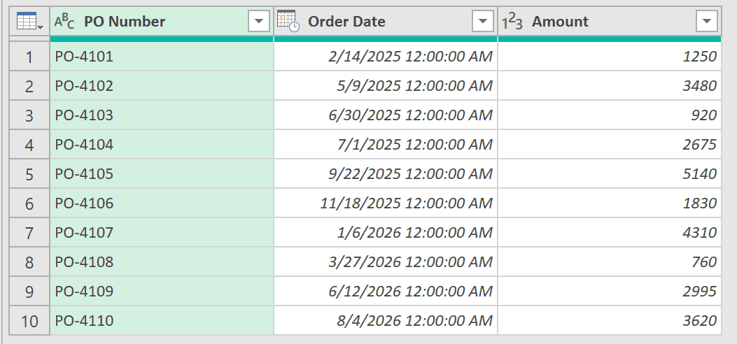Click cell PO-4104
The height and width of the screenshot is (344, 737).
click(x=162, y=145)
